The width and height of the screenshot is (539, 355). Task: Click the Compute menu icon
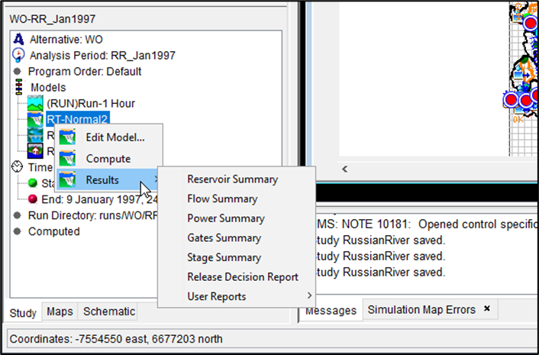70,159
